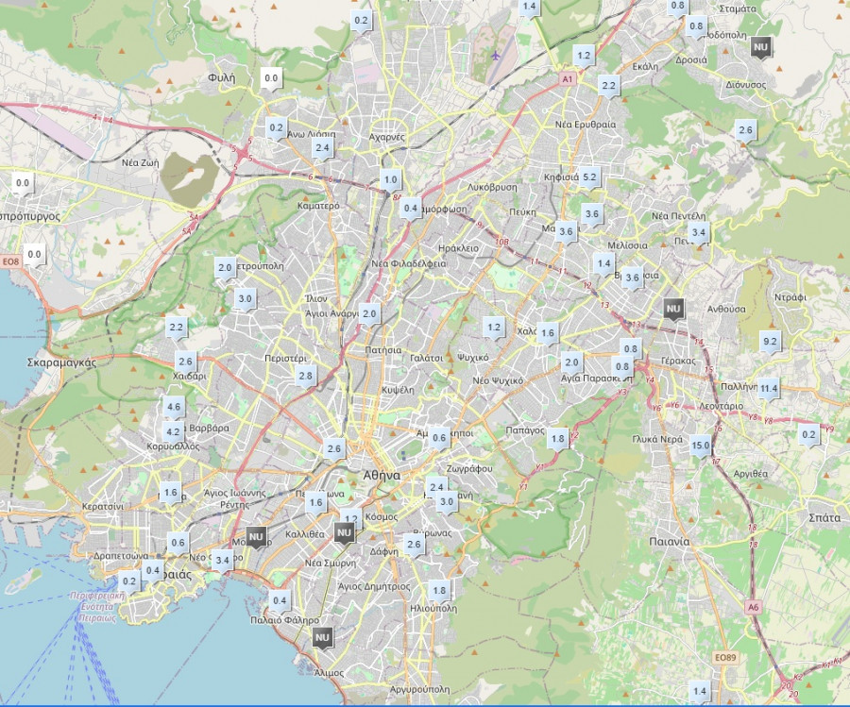Select the NU marker above Άλιμος
This screenshot has width=850, height=707.
(322, 638)
